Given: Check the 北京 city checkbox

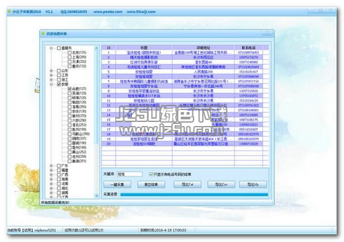Looking at the screenshot, I should (70, 52).
